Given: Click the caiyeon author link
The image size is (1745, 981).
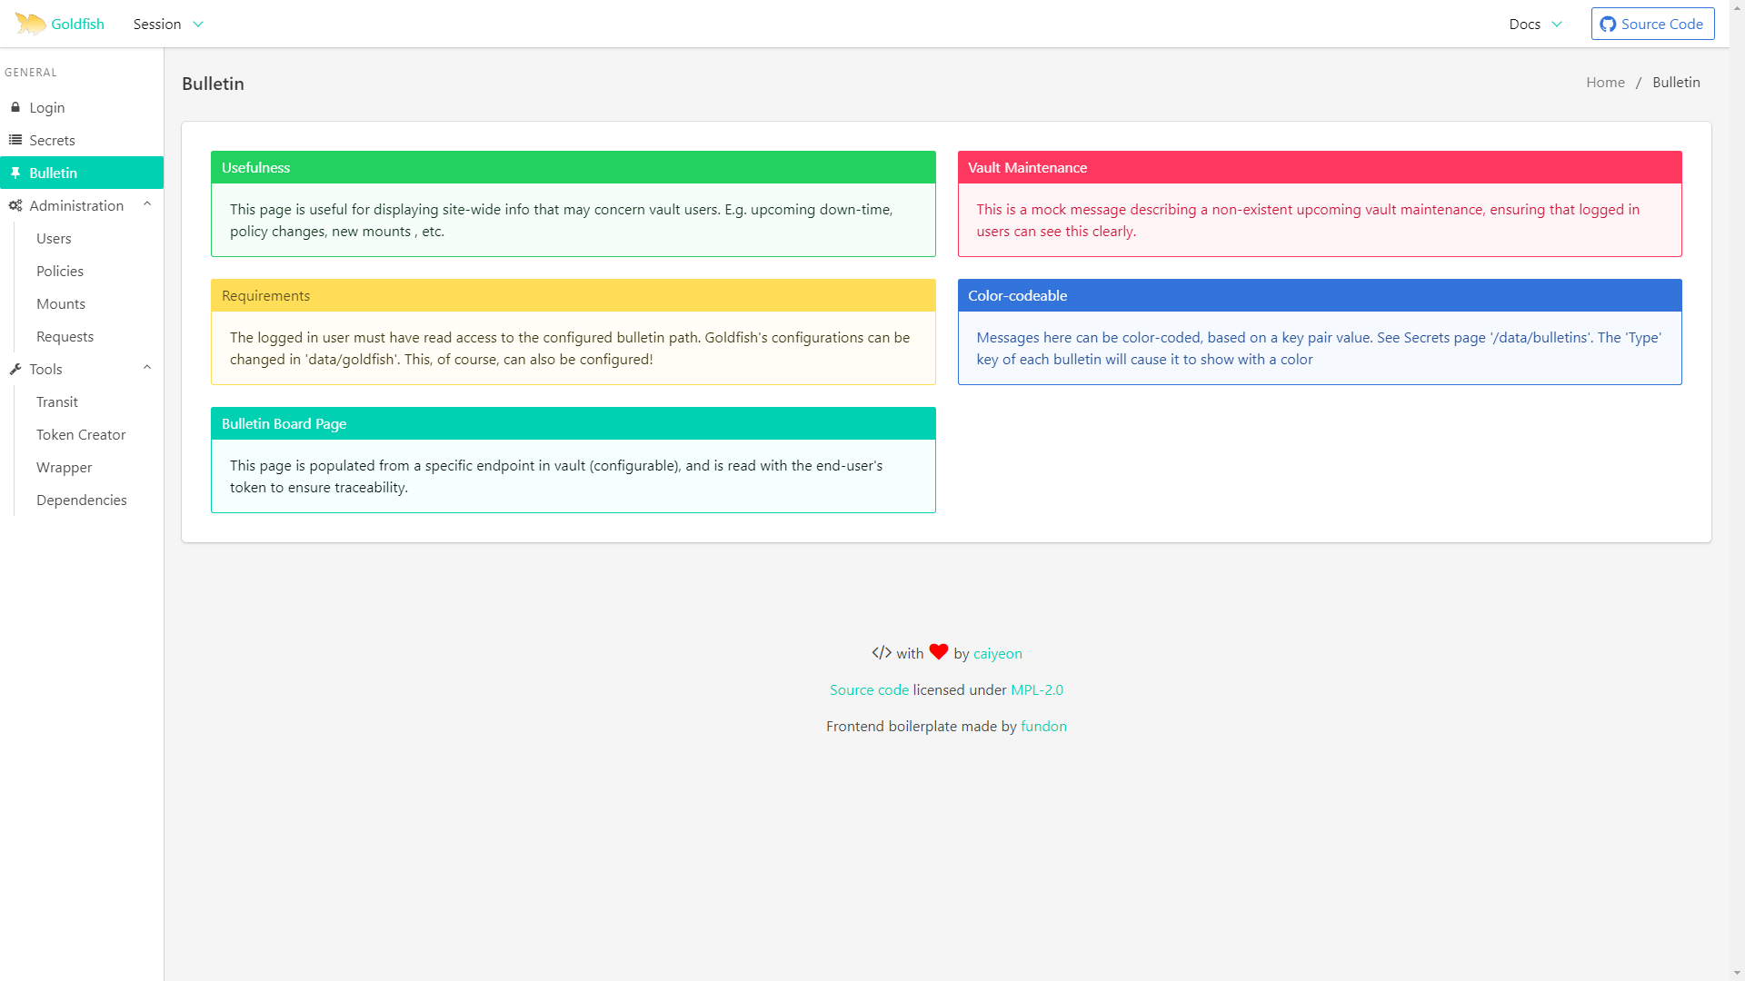Looking at the screenshot, I should 997,653.
